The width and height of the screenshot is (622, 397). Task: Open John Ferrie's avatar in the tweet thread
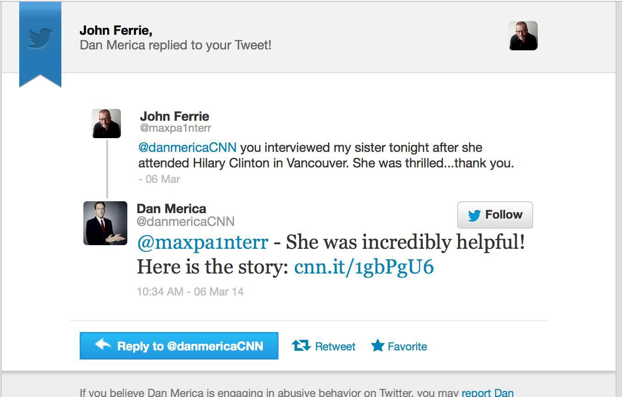click(x=106, y=123)
